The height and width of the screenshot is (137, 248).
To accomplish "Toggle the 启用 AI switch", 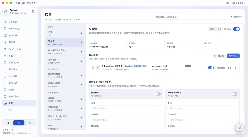I will coord(236,29).
